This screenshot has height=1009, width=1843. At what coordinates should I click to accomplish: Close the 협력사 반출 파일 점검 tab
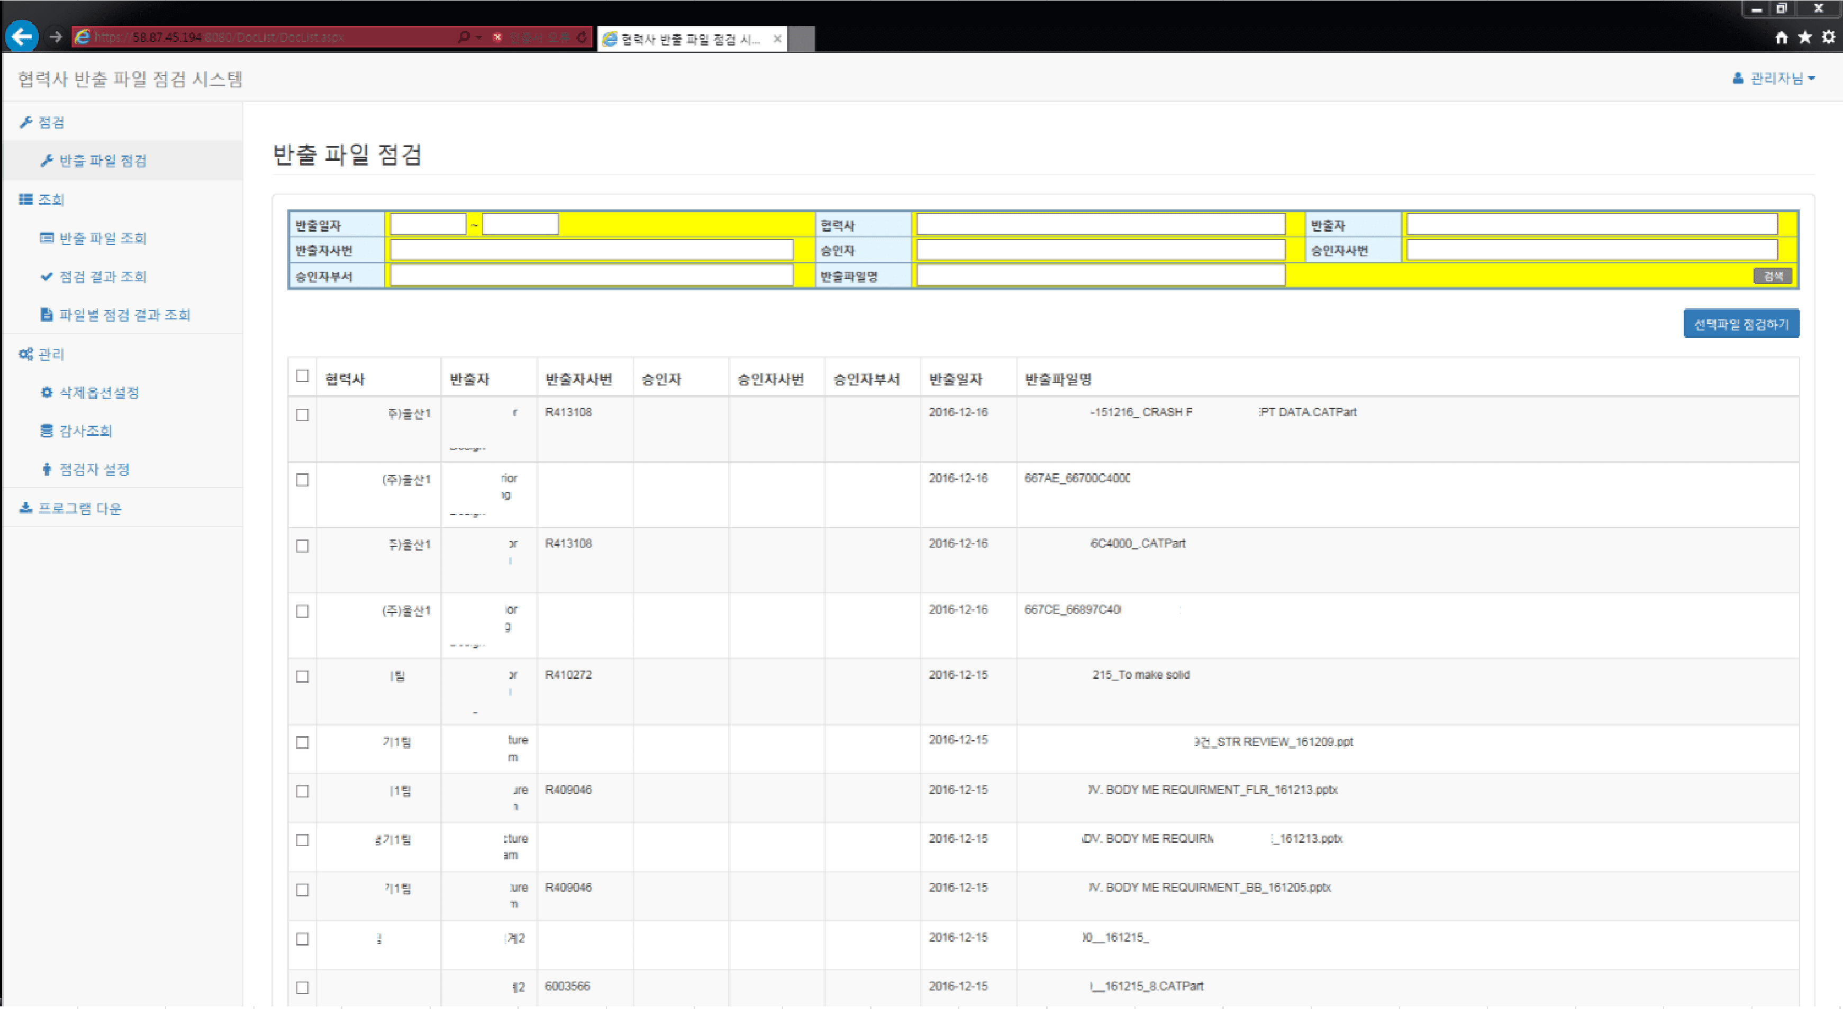[x=777, y=39]
